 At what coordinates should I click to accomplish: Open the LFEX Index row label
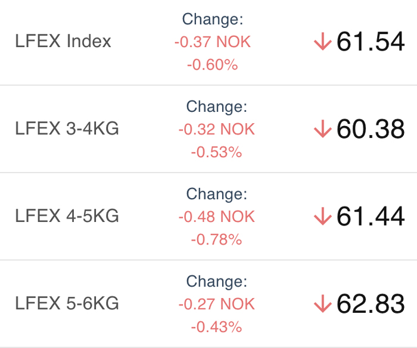(63, 41)
